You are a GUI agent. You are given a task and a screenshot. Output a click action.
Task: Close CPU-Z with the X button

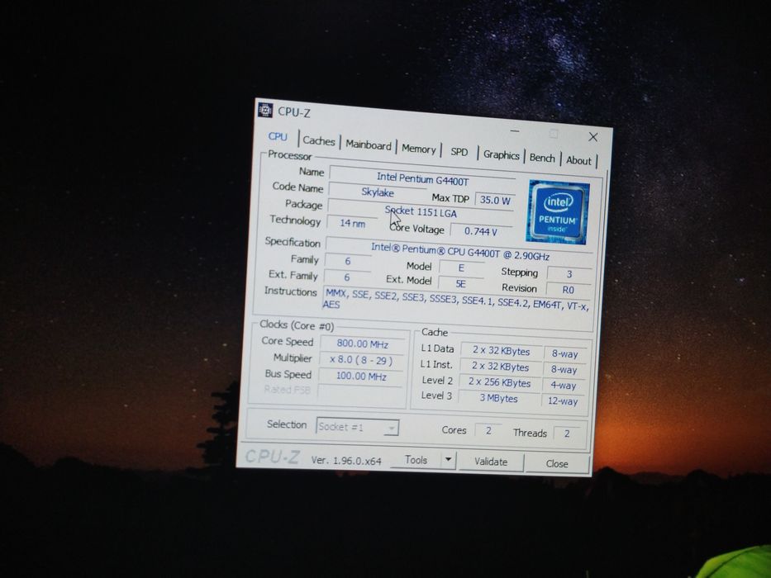593,136
